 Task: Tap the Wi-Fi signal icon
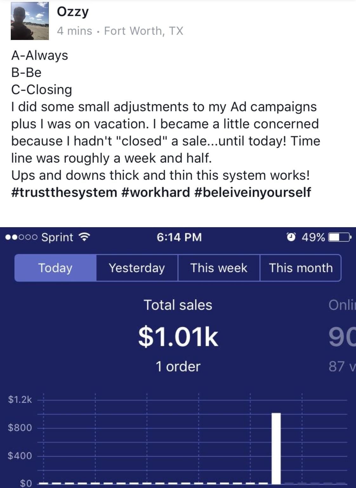[x=84, y=237]
